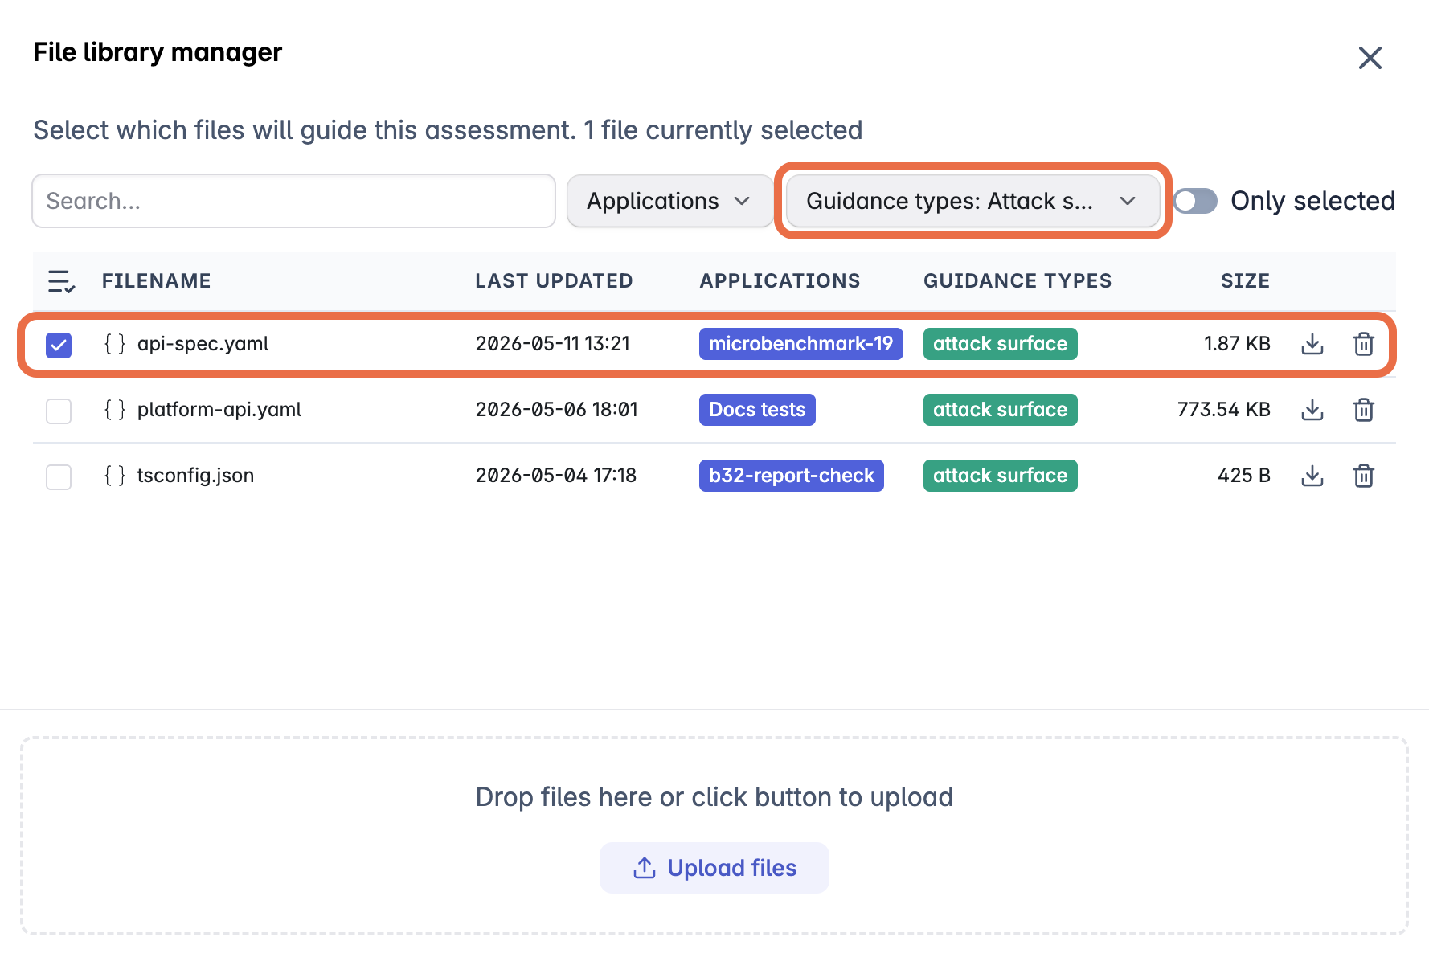
Task: Click the 1.87 KB size value
Action: 1237,344
